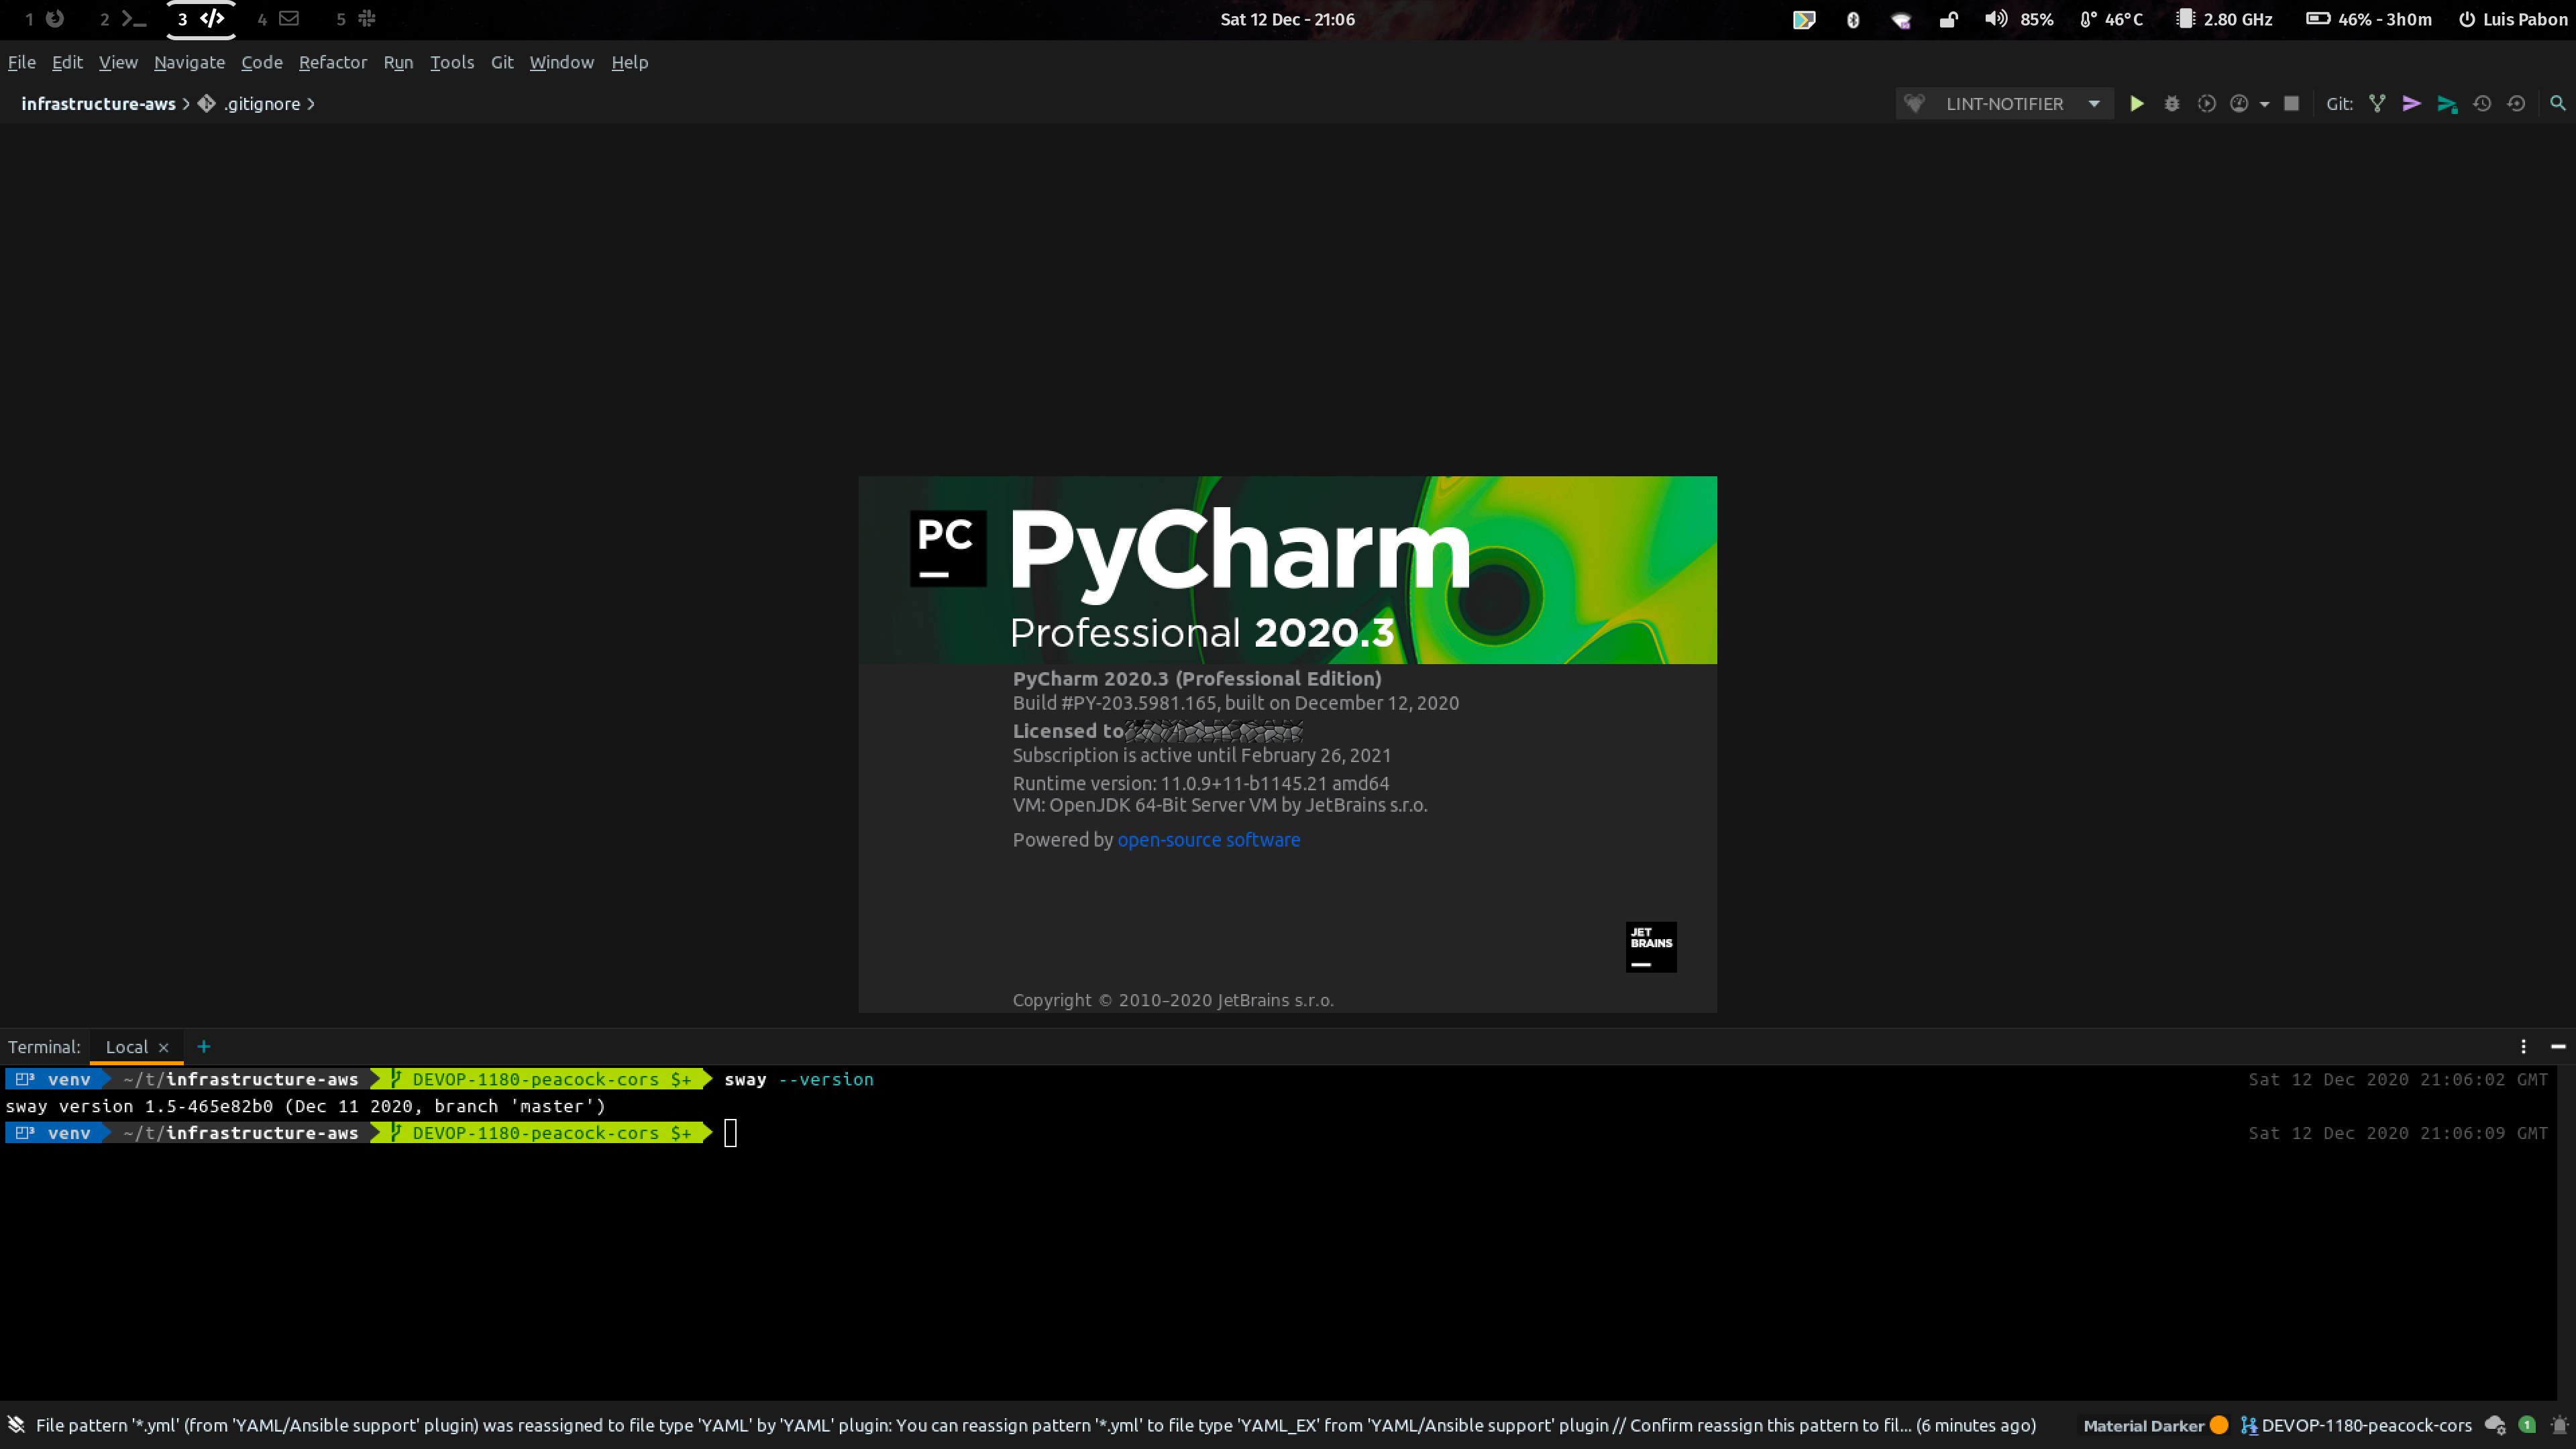Screen dimensions: 2576x1449
Task: Select the Local terminal tab
Action: pyautogui.click(x=127, y=1047)
